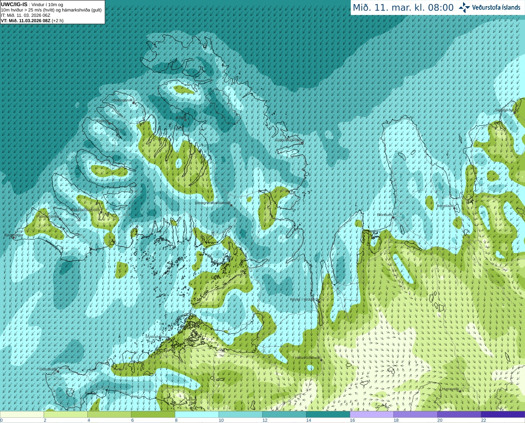This screenshot has width=525, height=423.
Task: Click the 20–22 m/s violet legend swatch
Action: pyautogui.click(x=459, y=414)
